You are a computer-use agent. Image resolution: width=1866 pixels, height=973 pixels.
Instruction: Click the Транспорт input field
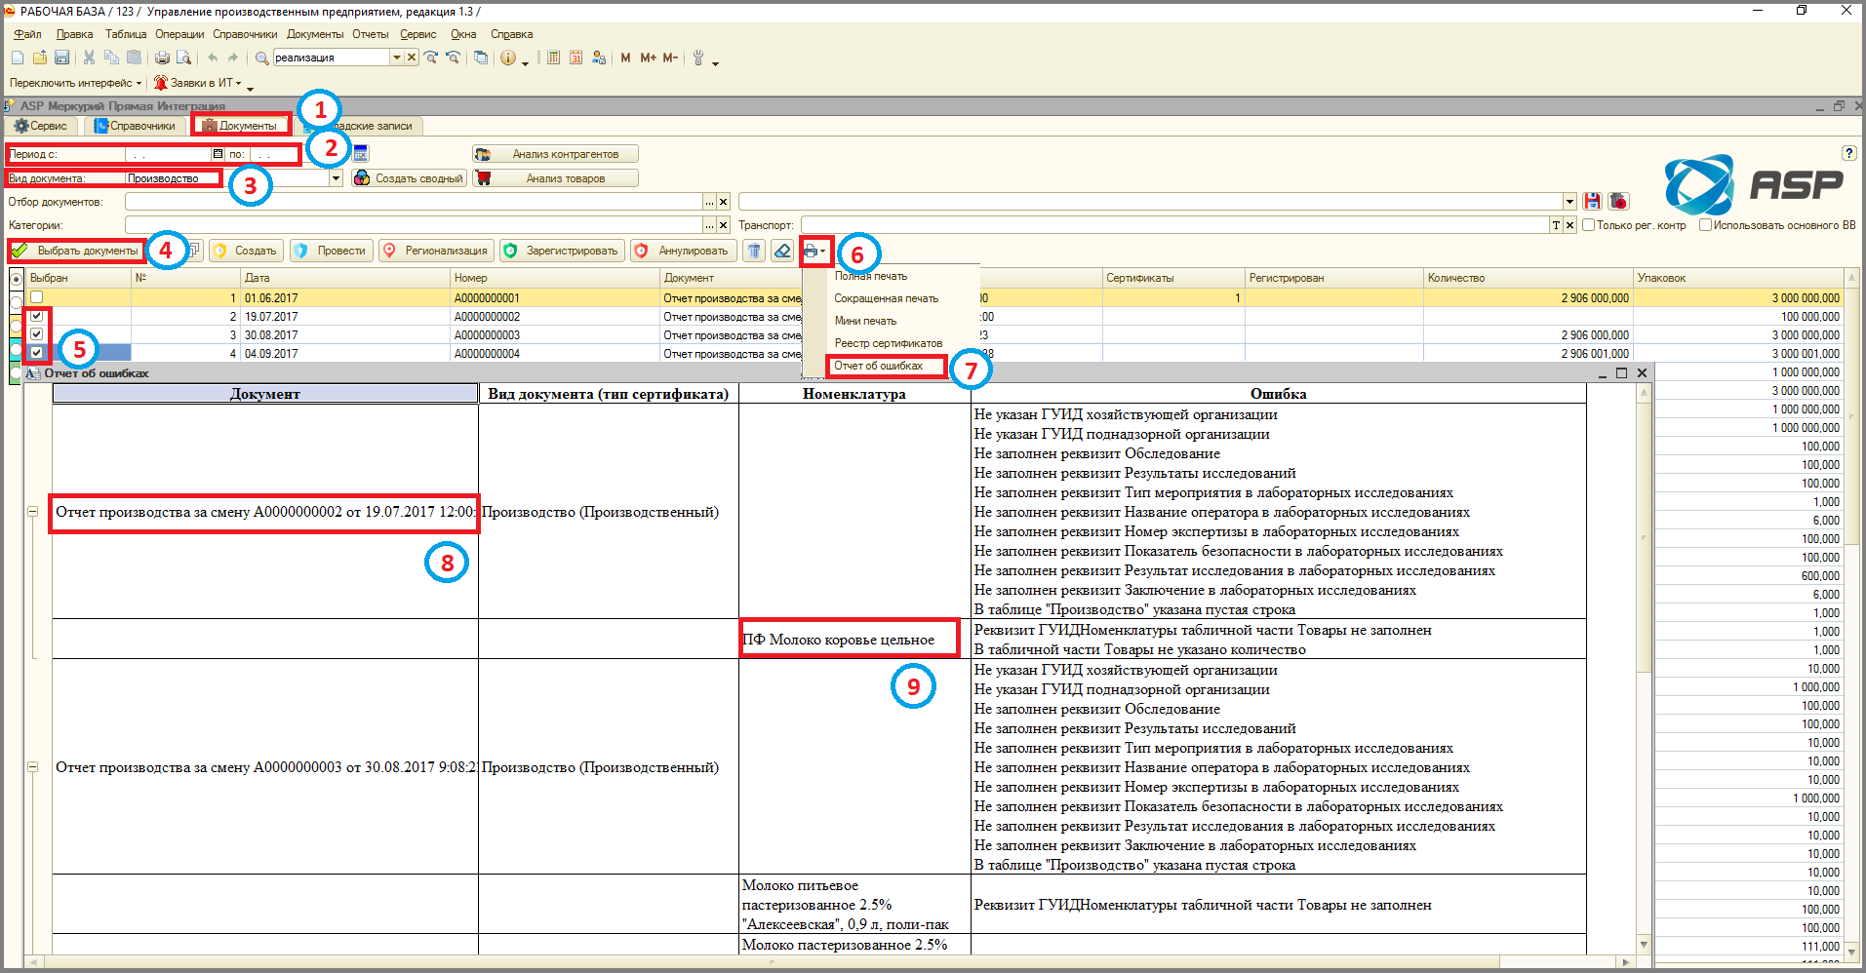(x=1174, y=225)
